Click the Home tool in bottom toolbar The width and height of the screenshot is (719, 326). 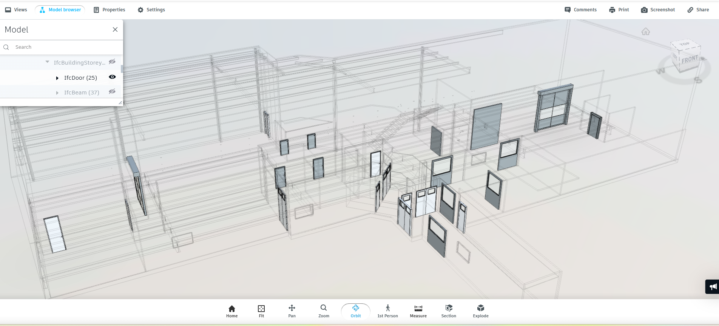click(x=232, y=311)
